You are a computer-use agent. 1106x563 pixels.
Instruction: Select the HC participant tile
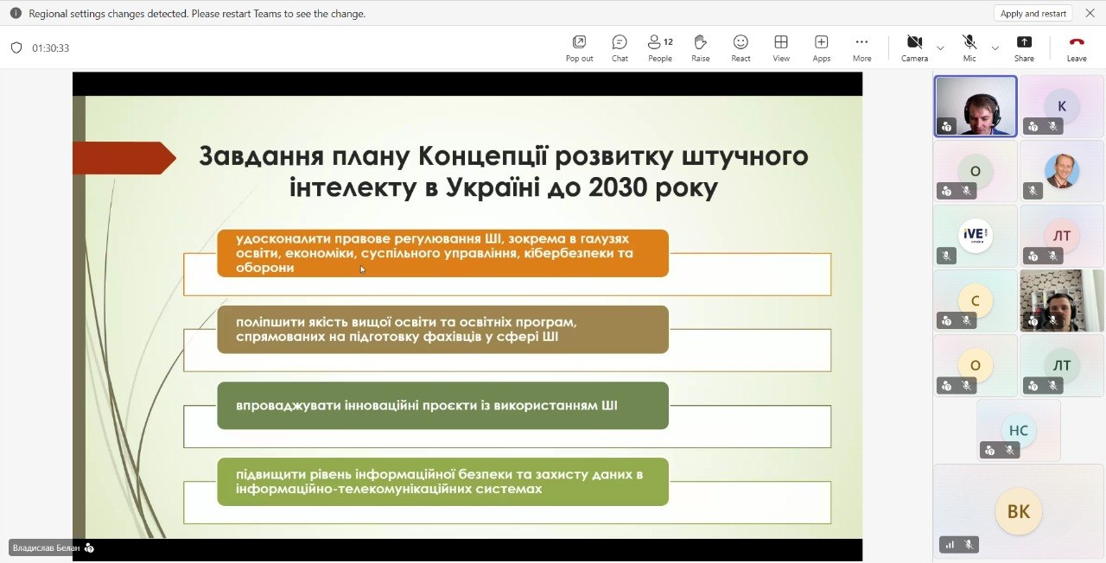[1019, 430]
